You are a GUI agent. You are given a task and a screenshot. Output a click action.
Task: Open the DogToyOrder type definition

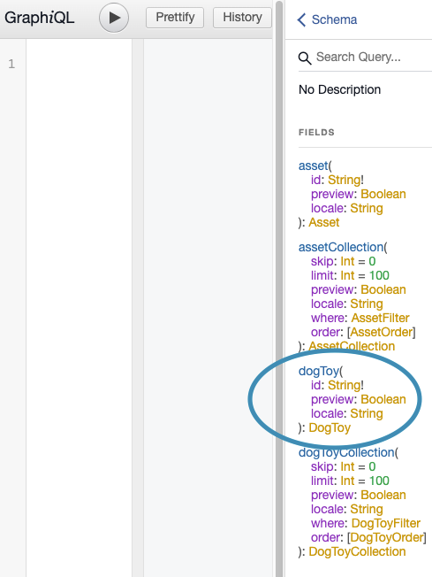click(x=387, y=537)
